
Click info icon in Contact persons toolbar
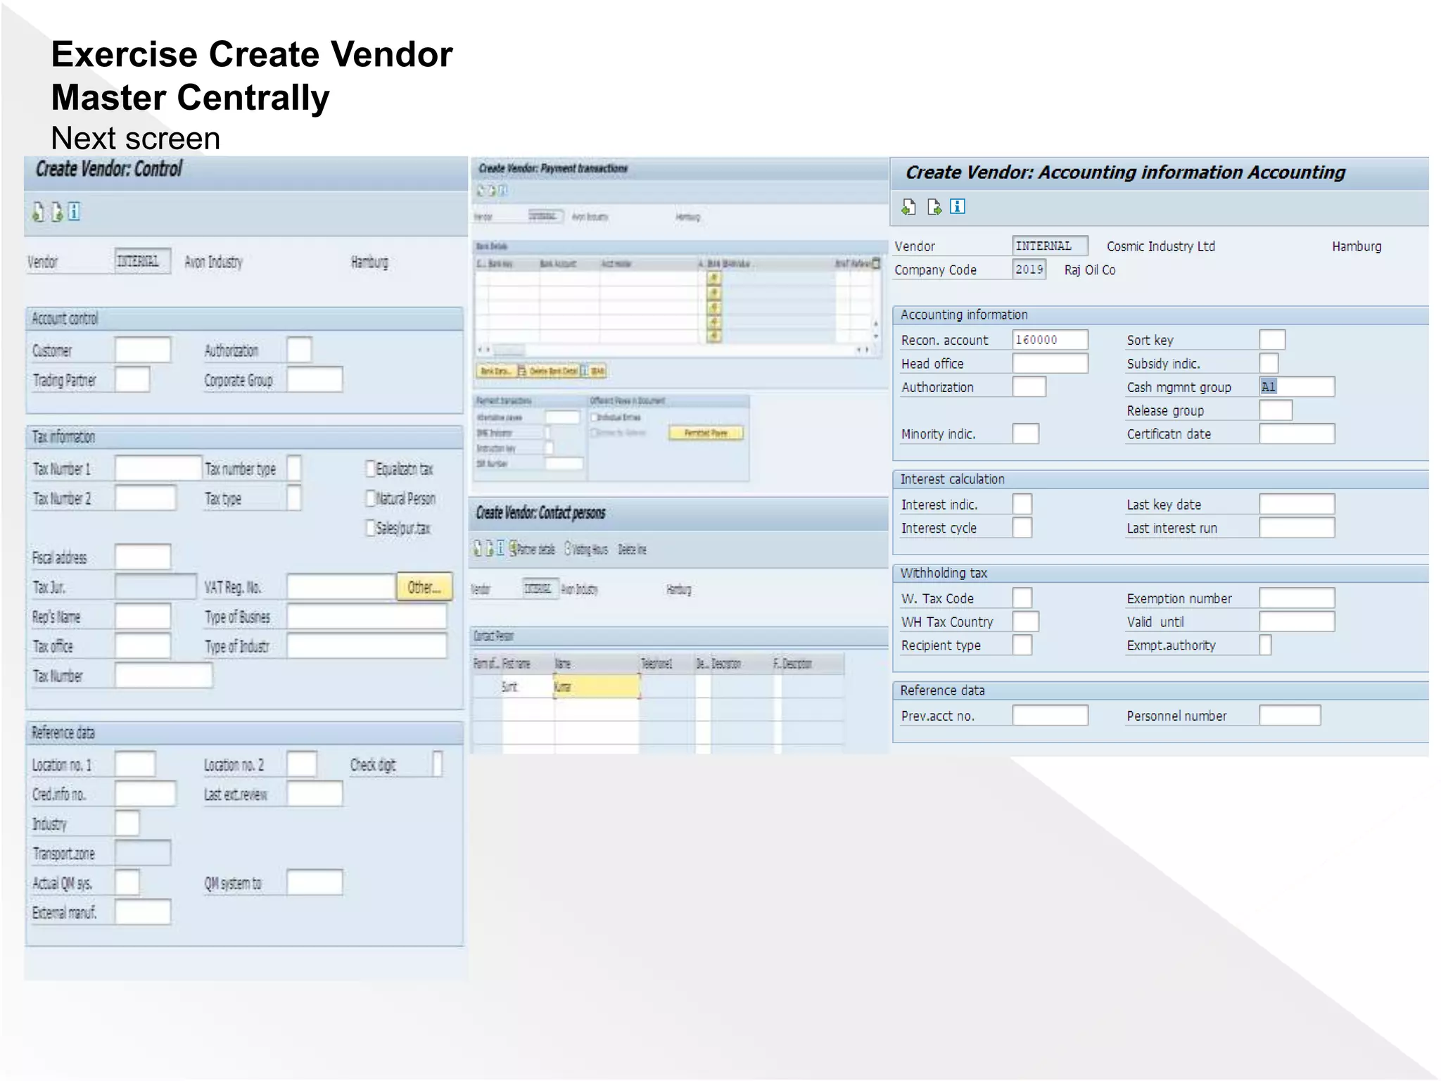[x=500, y=548]
